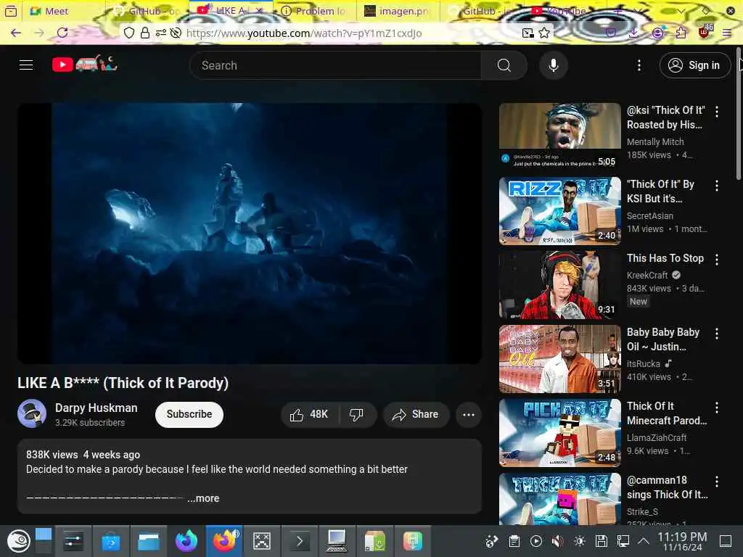Open Konsole terminal from taskbar

click(300, 541)
